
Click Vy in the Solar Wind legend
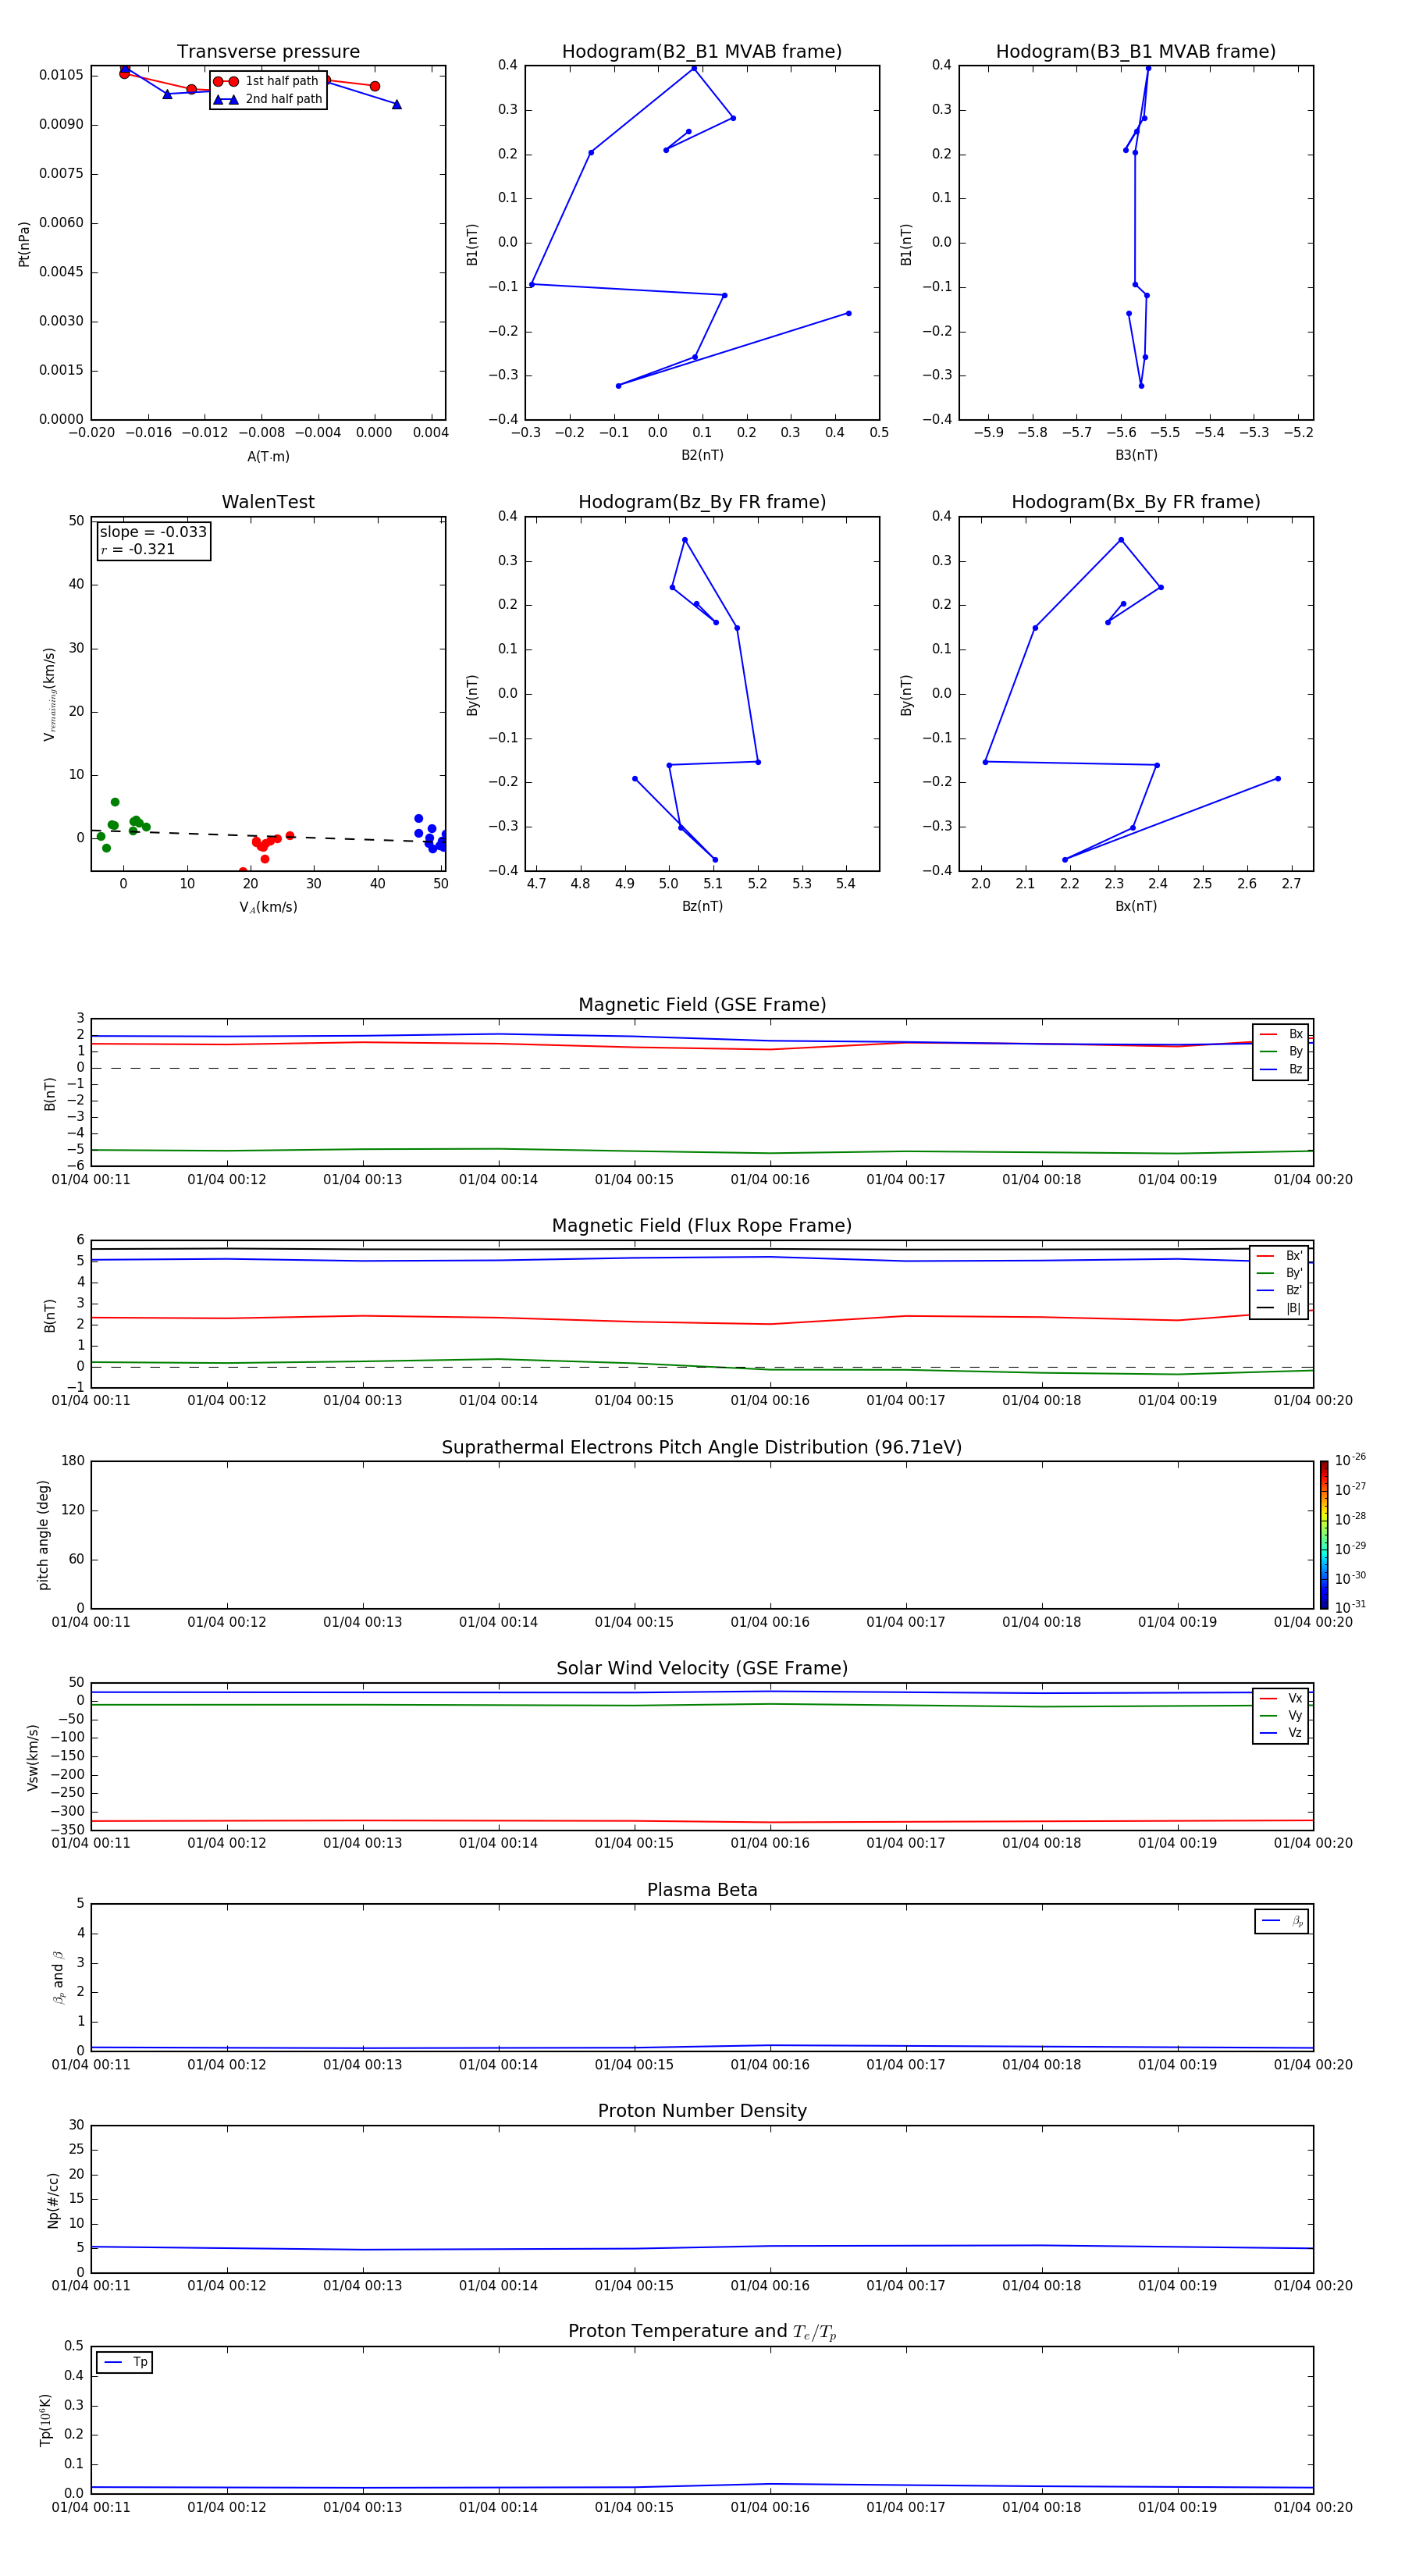click(1281, 1715)
